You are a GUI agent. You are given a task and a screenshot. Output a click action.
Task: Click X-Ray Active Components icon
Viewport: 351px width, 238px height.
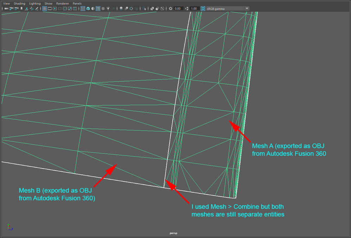pyautogui.click(x=157, y=8)
